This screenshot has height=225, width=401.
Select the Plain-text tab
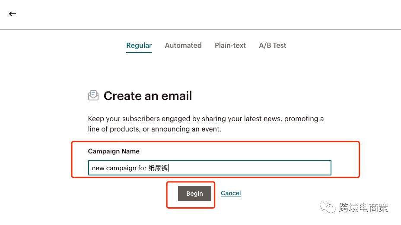pos(230,45)
